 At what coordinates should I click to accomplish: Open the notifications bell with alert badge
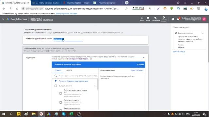click(x=178, y=19)
